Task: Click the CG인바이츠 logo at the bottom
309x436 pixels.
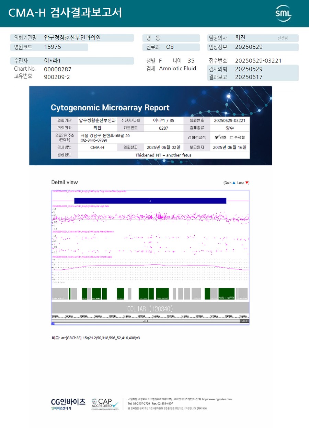Action: click(x=68, y=404)
